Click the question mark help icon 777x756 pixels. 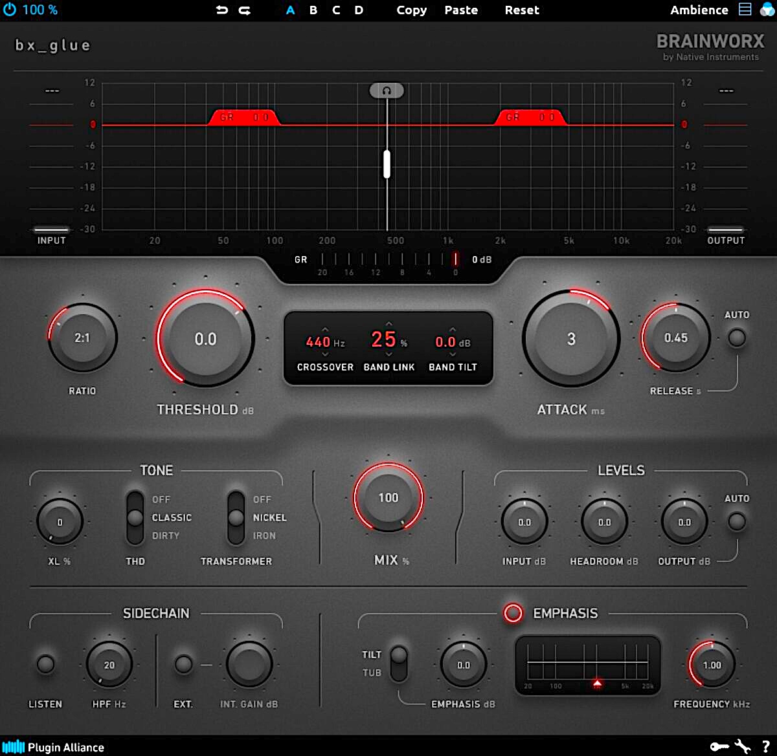[765, 747]
